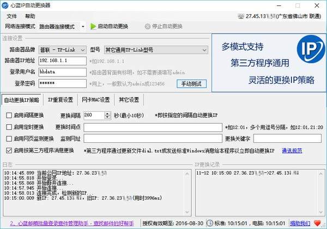This screenshot has height=229, width=327.
Task: Click the stop auto-change icon
Action: click(147, 26)
